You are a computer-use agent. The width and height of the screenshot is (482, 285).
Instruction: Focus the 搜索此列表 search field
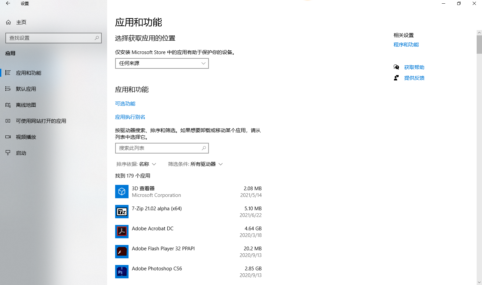162,148
